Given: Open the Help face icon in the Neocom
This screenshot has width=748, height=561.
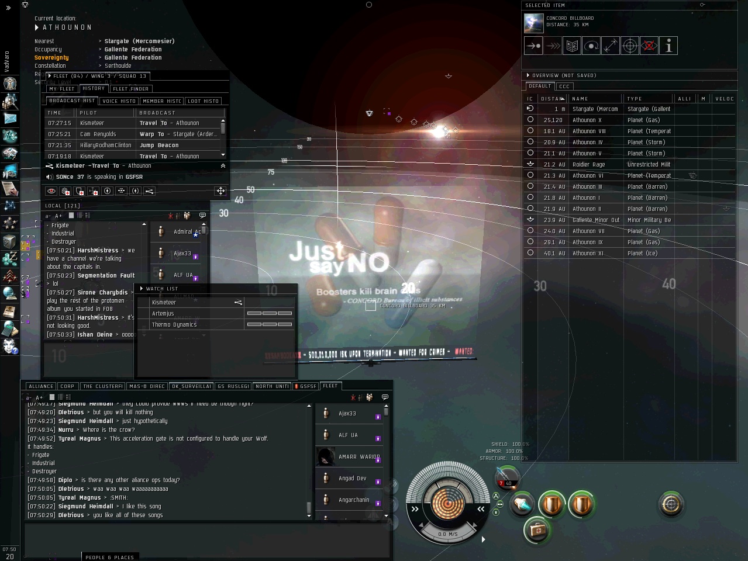Looking at the screenshot, I should [x=9, y=347].
